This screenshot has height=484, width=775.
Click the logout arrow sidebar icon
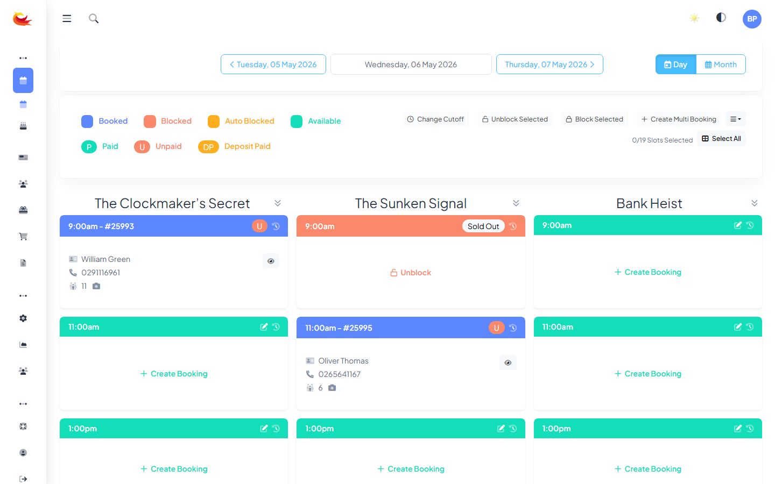(23, 479)
